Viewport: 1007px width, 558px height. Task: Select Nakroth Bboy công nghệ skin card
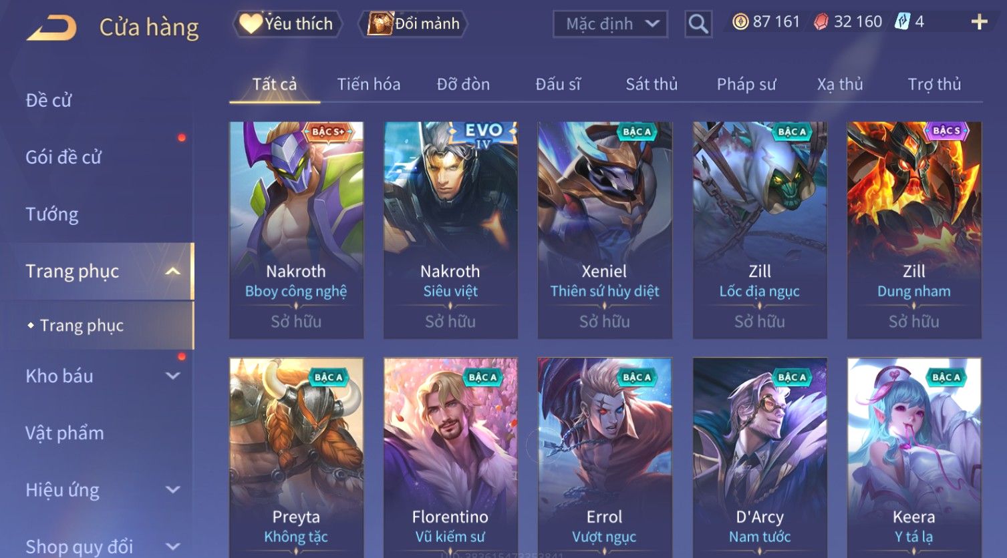pyautogui.click(x=296, y=230)
